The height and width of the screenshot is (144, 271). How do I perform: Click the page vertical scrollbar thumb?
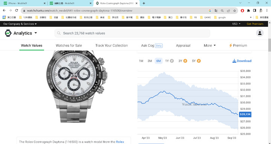(x=269, y=45)
